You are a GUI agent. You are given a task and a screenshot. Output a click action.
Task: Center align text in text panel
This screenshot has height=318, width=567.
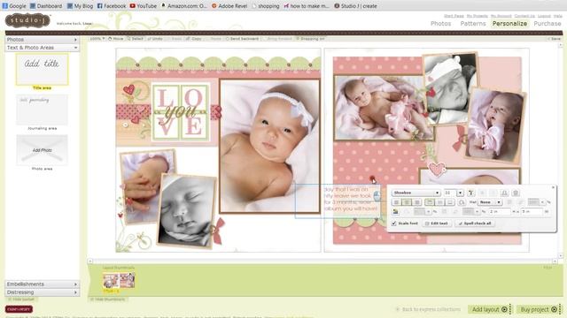point(407,202)
